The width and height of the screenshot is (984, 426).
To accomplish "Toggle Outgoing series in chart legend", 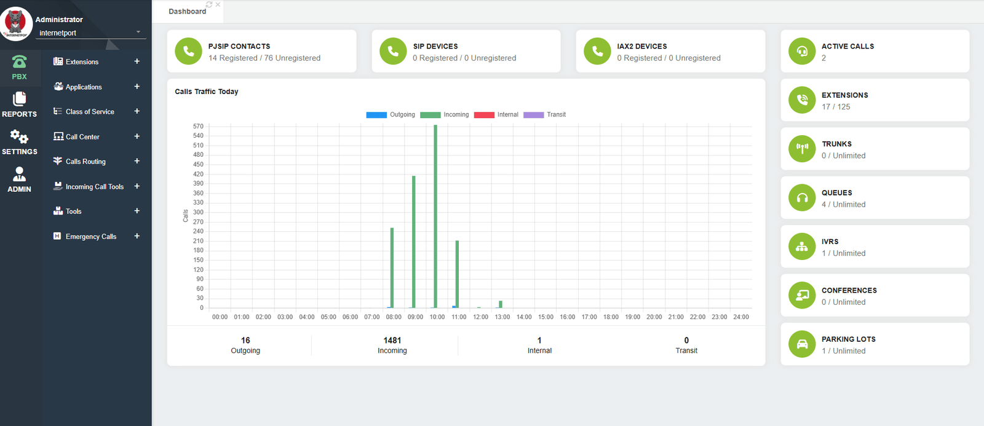I will (x=391, y=115).
